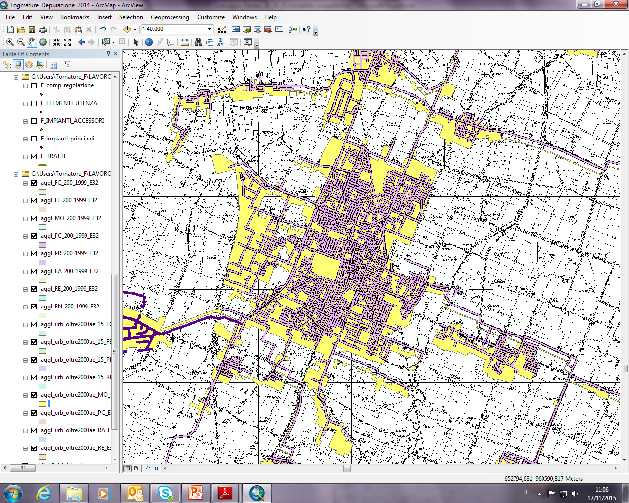Click the Go To XY tool
This screenshot has height=503, width=629.
coord(220,42)
